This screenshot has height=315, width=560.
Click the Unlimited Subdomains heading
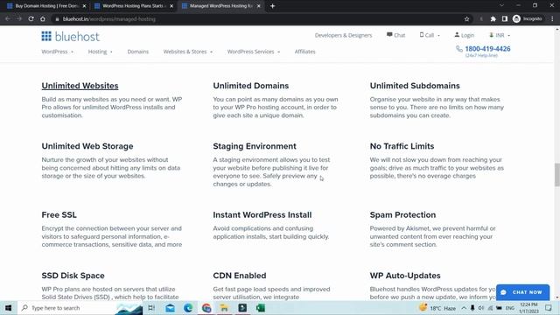(415, 86)
